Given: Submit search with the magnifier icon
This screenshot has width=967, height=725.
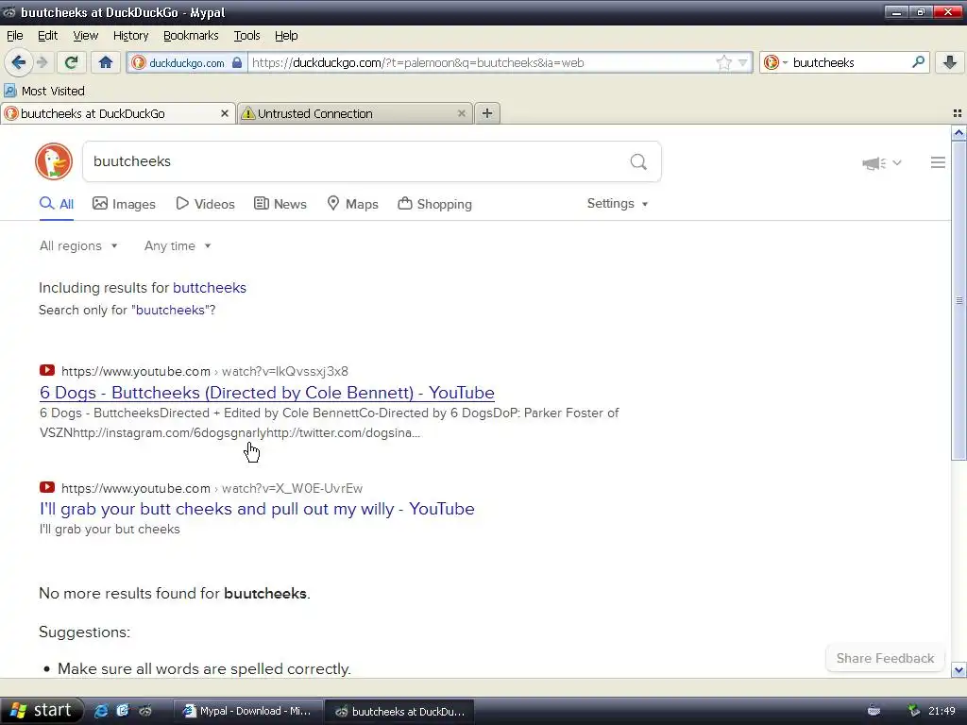Looking at the screenshot, I should coord(638,161).
